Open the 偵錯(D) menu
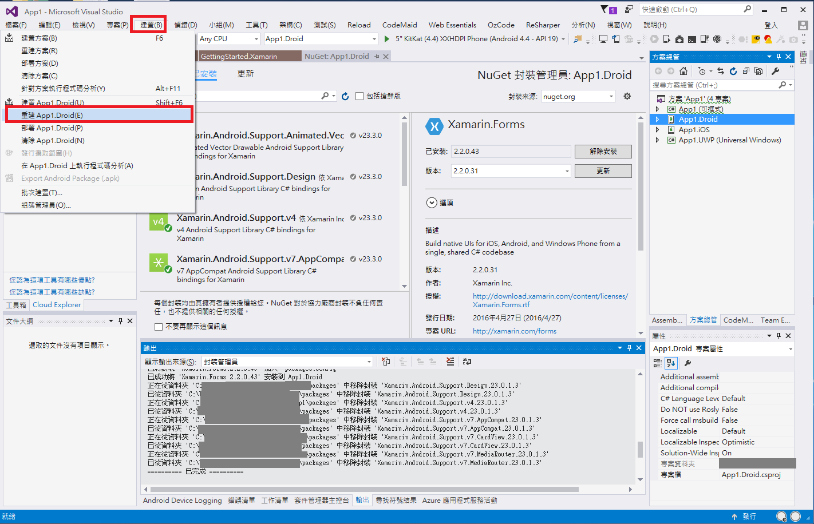Screen dimensions: 814x524 185,25
